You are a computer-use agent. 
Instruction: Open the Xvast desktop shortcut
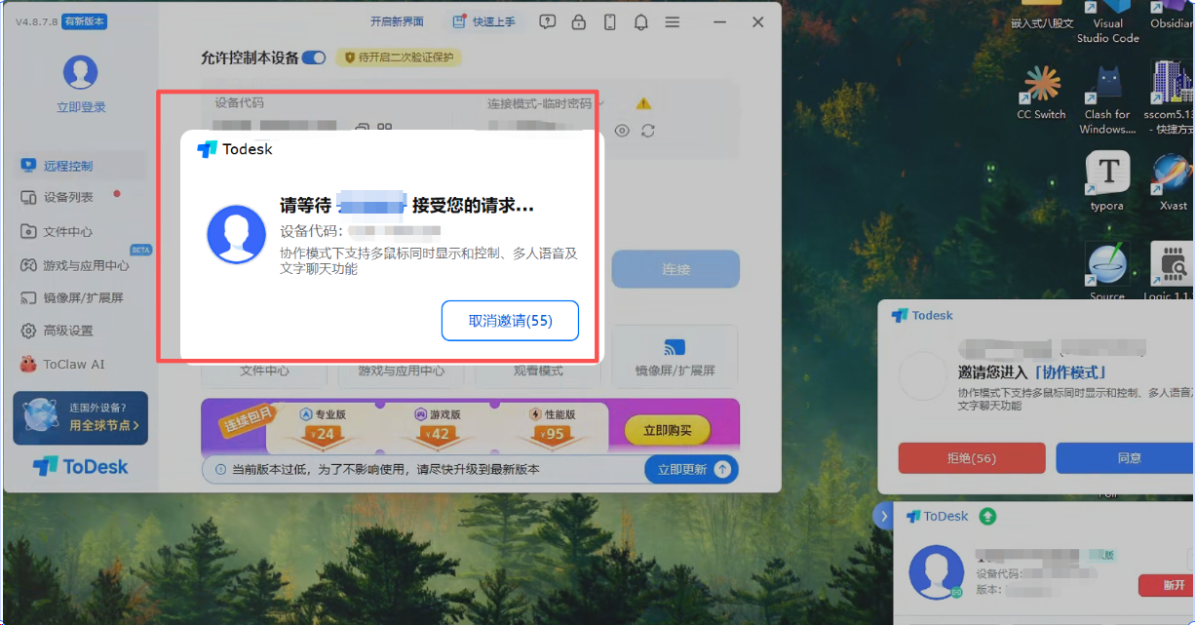pyautogui.click(x=1173, y=181)
